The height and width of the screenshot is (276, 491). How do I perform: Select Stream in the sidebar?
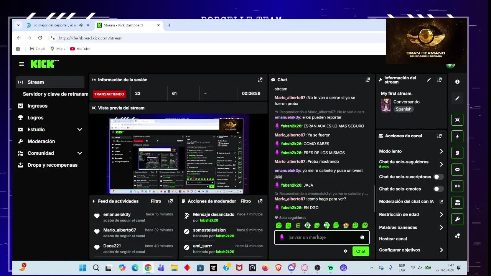50,82
